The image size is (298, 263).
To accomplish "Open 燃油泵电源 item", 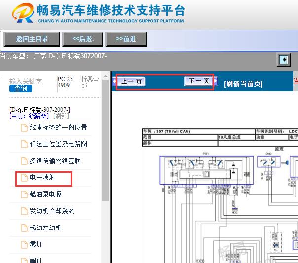I will click(x=45, y=194).
